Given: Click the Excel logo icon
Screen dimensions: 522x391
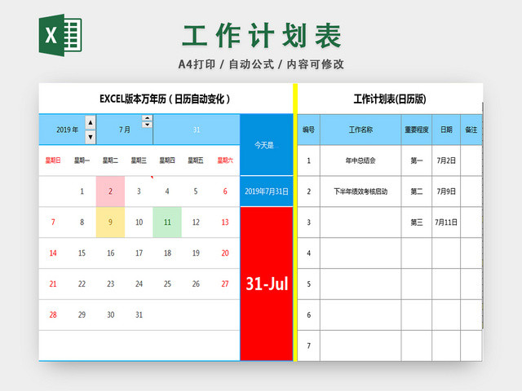Looking at the screenshot, I should tap(60, 35).
